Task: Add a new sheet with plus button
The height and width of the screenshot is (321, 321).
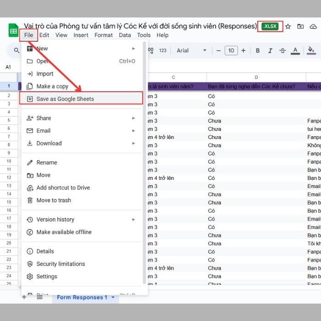Action: tap(24, 297)
